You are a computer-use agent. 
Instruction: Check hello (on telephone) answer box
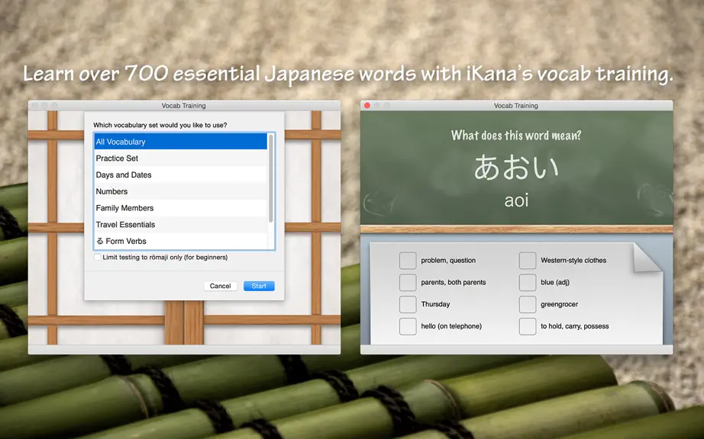pos(408,326)
